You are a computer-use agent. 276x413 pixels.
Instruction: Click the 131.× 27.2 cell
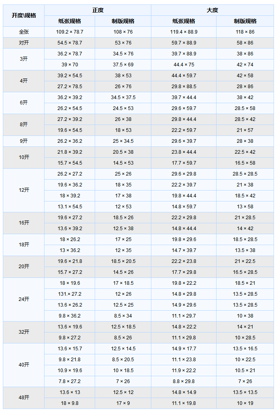pos(70,294)
